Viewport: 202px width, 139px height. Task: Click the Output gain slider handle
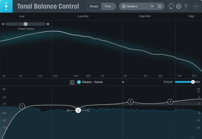tap(193, 82)
